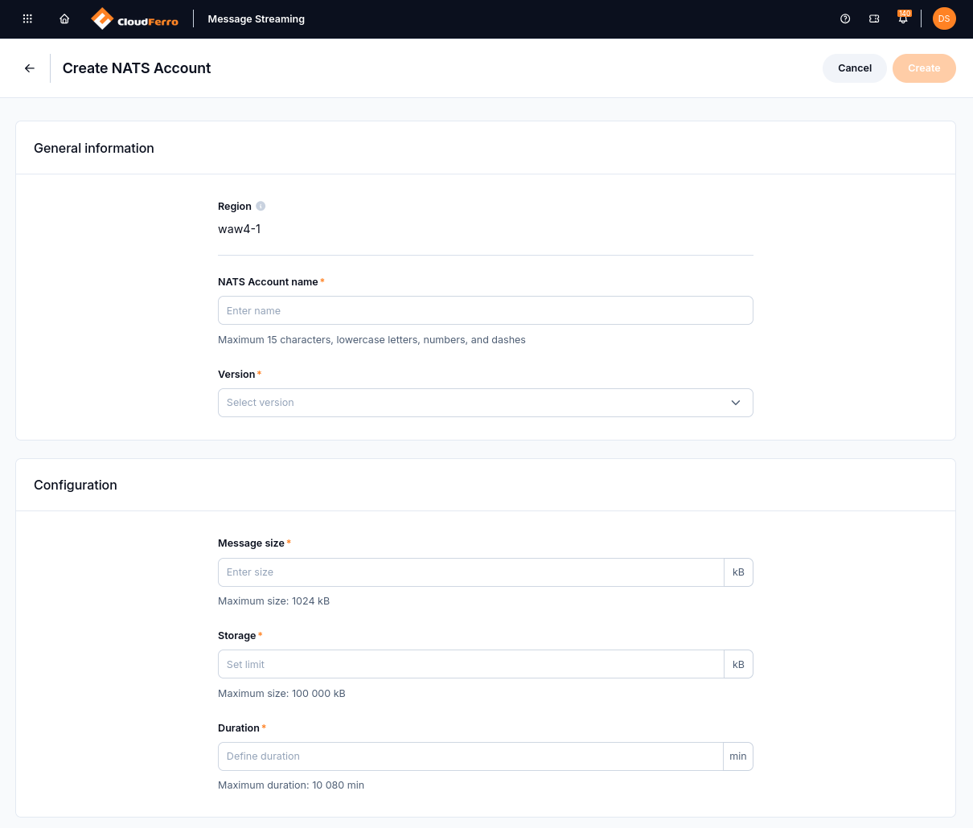This screenshot has height=828, width=973.
Task: Show Region info tooltip icon
Action: pos(261,206)
